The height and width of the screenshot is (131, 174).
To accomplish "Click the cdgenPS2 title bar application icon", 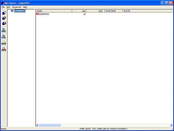I will [2, 3].
